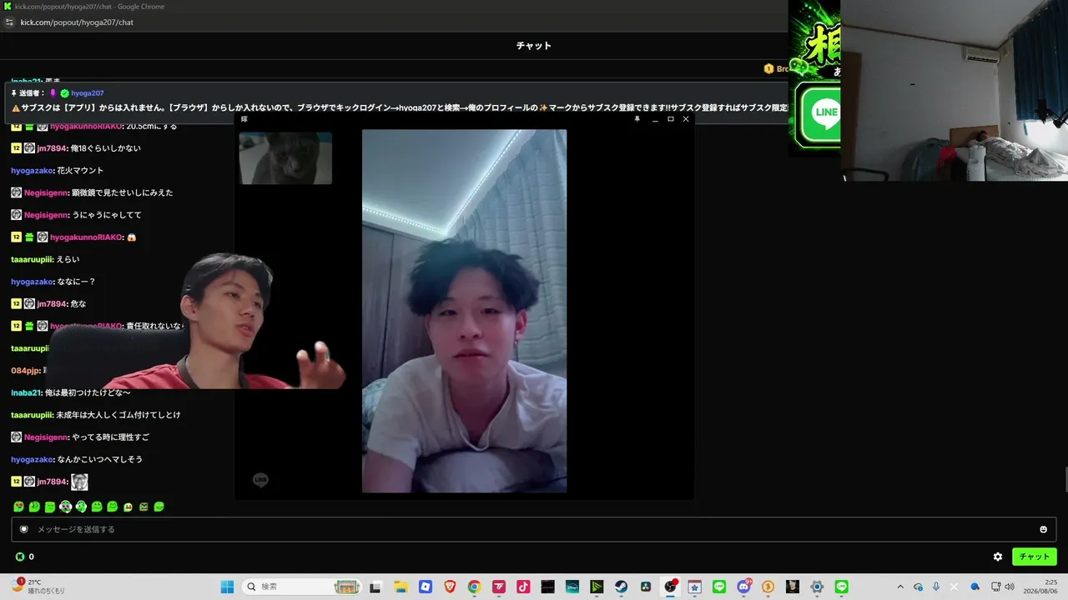The height and width of the screenshot is (600, 1068).
Task: Open the emoji picker in message box
Action: click(x=1043, y=529)
